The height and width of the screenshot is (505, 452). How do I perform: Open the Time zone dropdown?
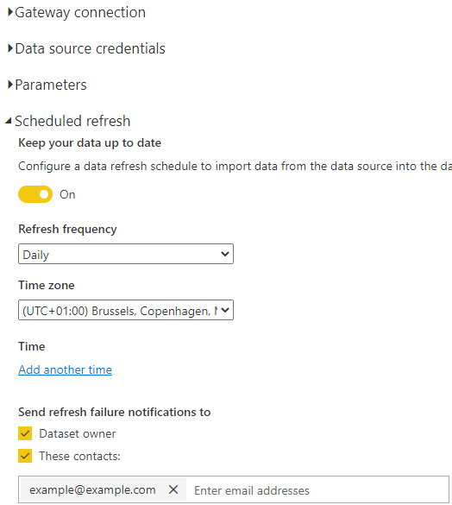[x=126, y=310]
